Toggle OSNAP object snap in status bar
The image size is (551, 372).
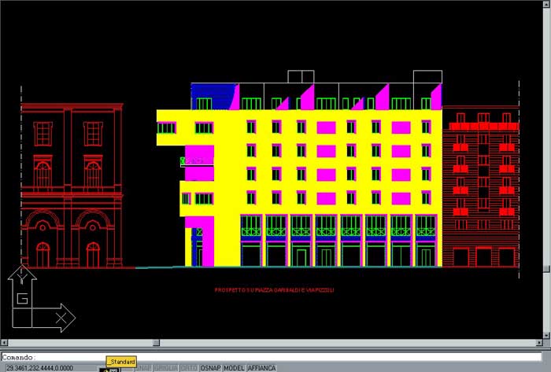click(x=210, y=368)
